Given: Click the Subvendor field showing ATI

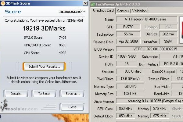Looking at the screenshot, I should click(x=171, y=56).
